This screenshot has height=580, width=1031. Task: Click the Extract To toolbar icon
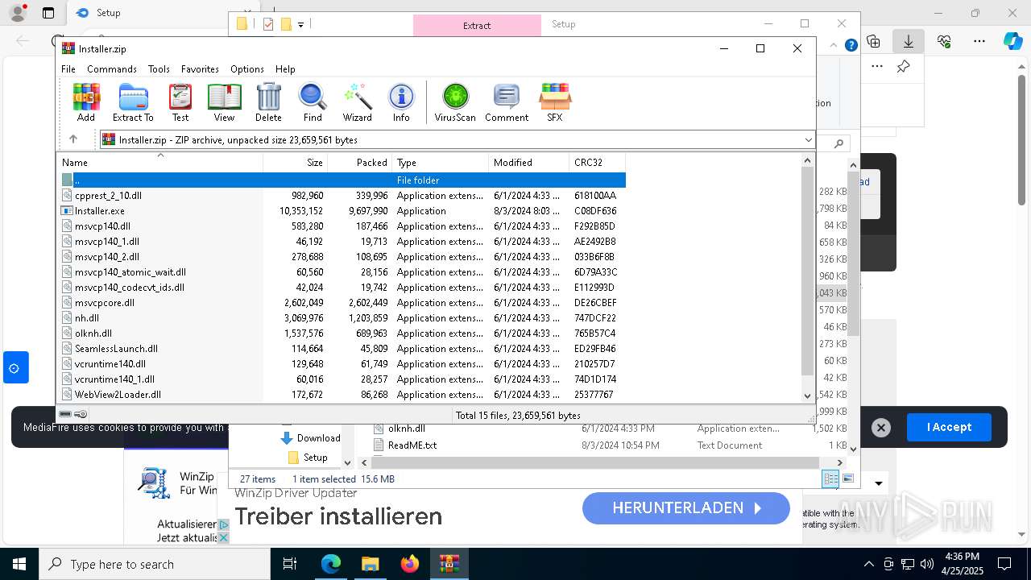coord(133,102)
